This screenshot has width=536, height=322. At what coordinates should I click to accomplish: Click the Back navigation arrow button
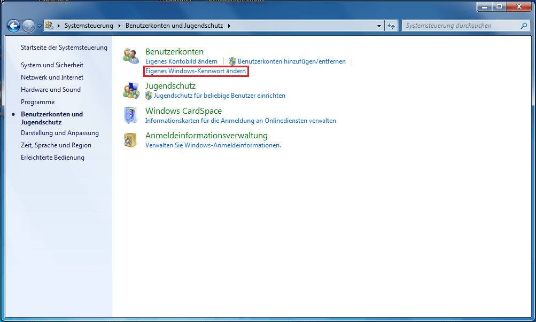pyautogui.click(x=14, y=26)
